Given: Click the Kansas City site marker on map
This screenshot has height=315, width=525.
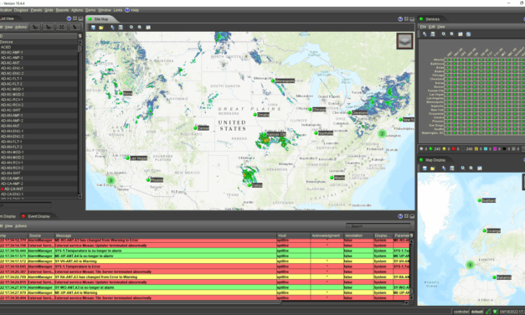Looking at the screenshot, I should tap(265, 134).
